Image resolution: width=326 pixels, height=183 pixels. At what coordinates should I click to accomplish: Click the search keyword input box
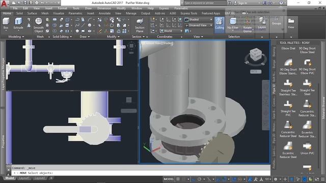(x=205, y=3)
